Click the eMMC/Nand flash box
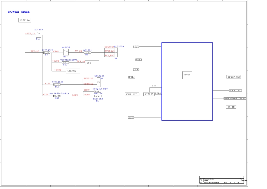The width and height of the screenshot is (267, 189). (x=234, y=98)
